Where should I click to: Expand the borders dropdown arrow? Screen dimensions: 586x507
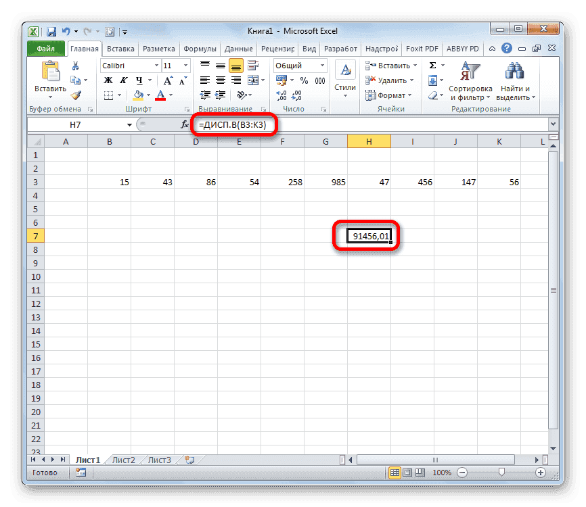point(120,95)
